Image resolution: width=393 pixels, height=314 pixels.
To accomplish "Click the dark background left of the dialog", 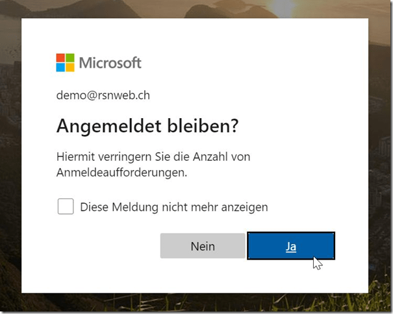I will [x=10, y=162].
